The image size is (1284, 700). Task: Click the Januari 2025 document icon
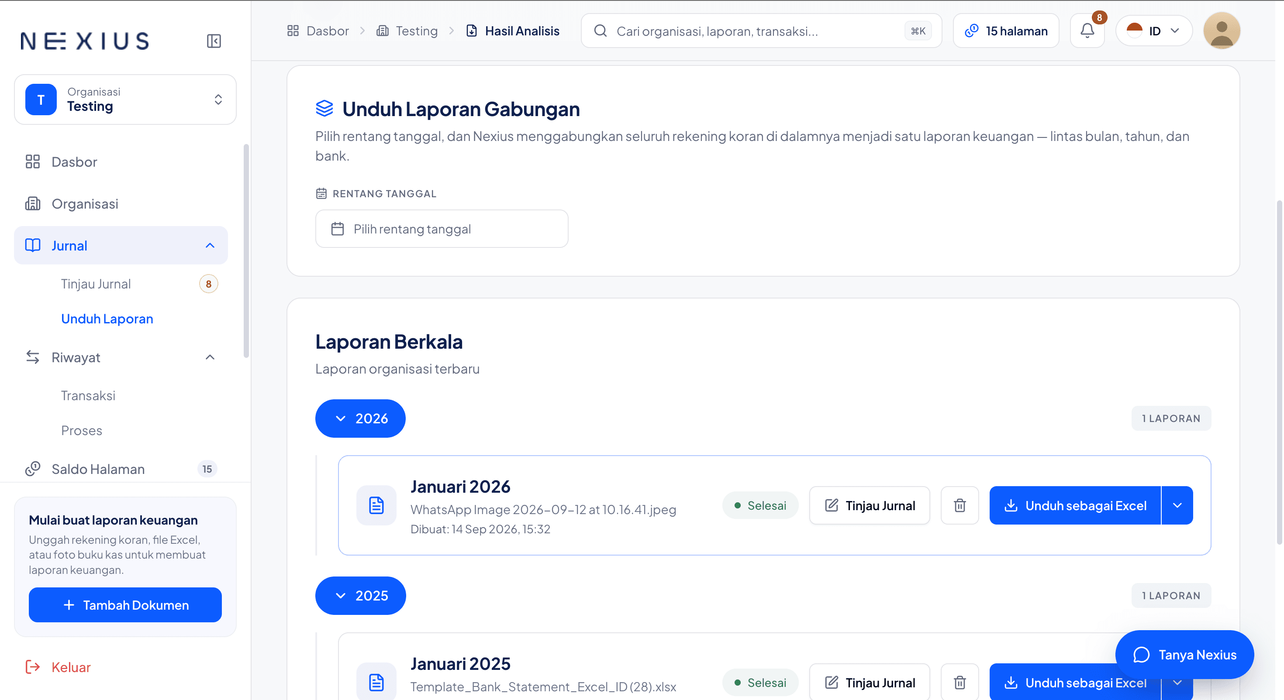click(376, 682)
